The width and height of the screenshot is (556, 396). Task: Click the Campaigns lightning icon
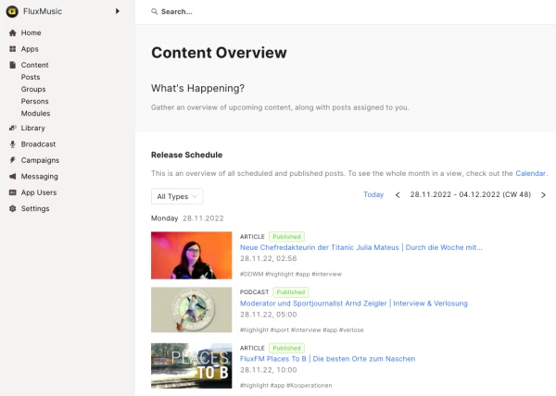(12, 160)
